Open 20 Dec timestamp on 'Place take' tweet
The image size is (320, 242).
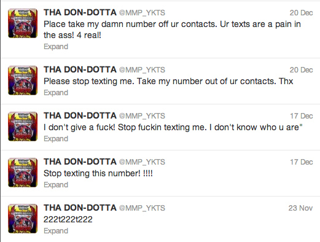click(301, 13)
